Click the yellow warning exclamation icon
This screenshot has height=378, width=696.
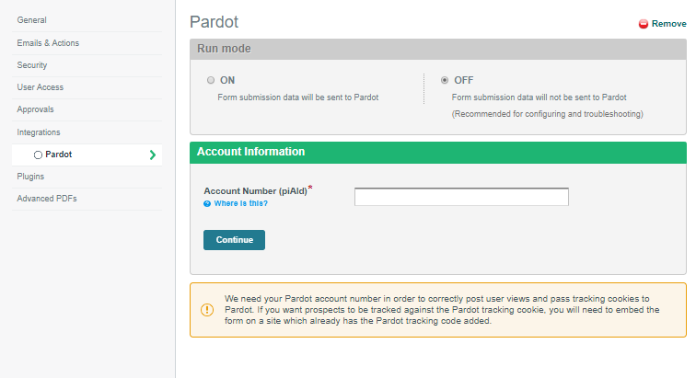pos(206,309)
